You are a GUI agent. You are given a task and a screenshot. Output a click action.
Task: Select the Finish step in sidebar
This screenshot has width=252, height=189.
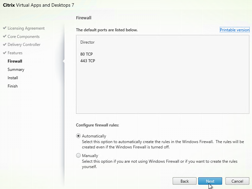[13, 86]
